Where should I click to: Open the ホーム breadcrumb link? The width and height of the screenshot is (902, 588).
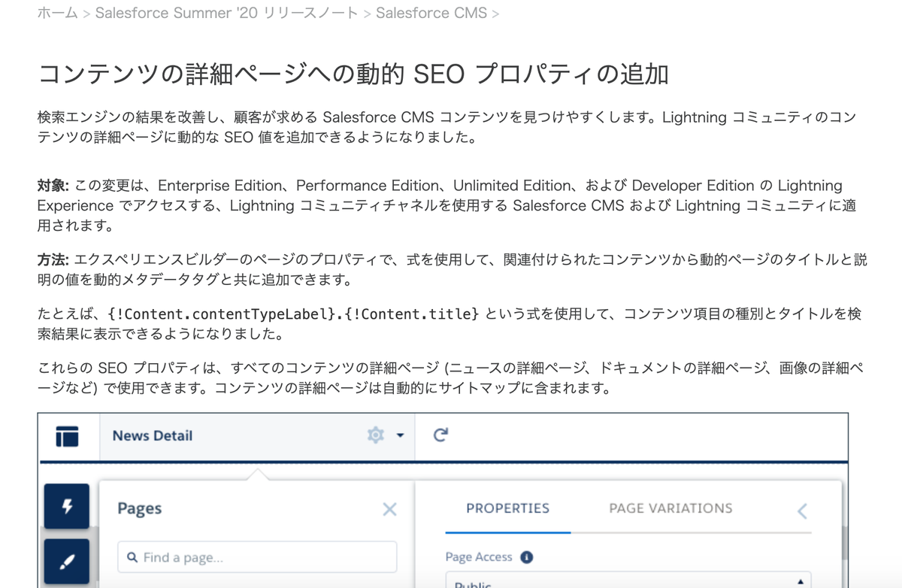58,14
